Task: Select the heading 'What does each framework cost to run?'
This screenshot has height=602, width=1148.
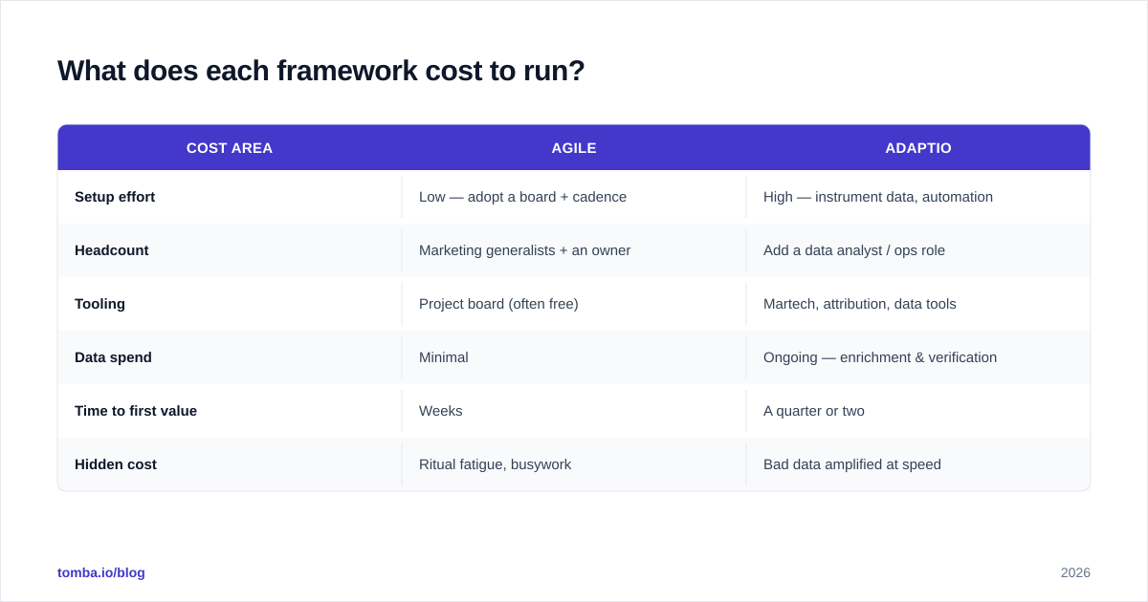Action: click(x=321, y=71)
